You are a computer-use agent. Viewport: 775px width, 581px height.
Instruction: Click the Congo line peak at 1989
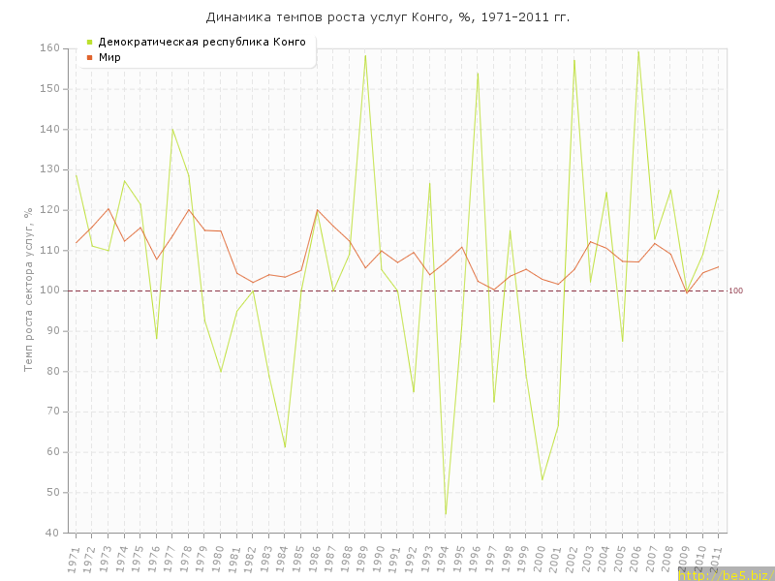tap(365, 55)
